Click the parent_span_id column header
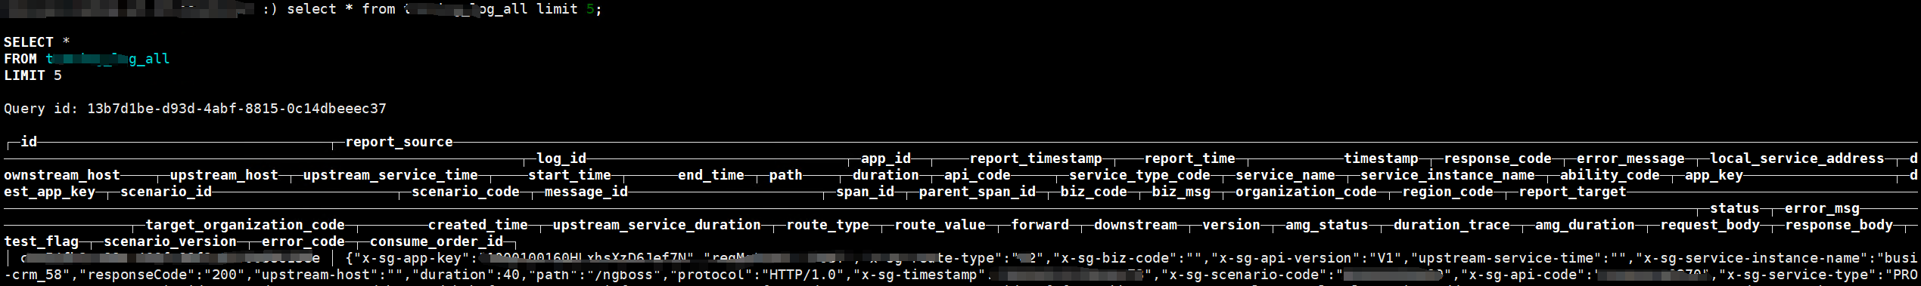Viewport: 1921px width, 286px height. 978,192
